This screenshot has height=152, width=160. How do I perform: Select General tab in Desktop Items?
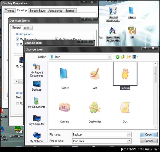tap(17, 27)
